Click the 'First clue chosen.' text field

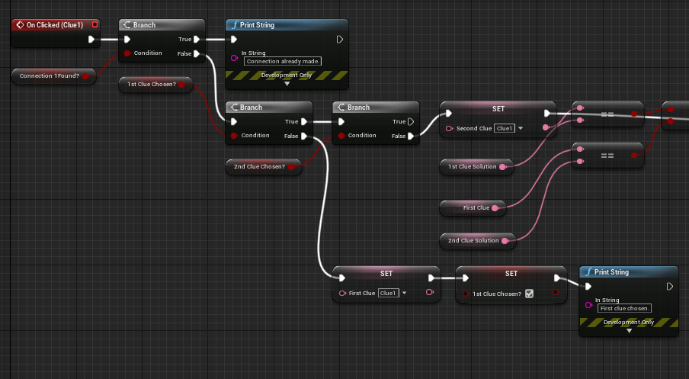(x=624, y=308)
